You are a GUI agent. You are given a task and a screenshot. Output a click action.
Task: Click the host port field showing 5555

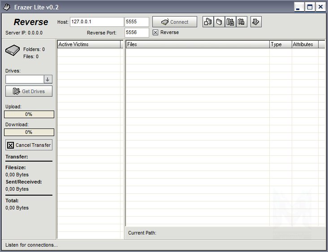[x=137, y=22]
